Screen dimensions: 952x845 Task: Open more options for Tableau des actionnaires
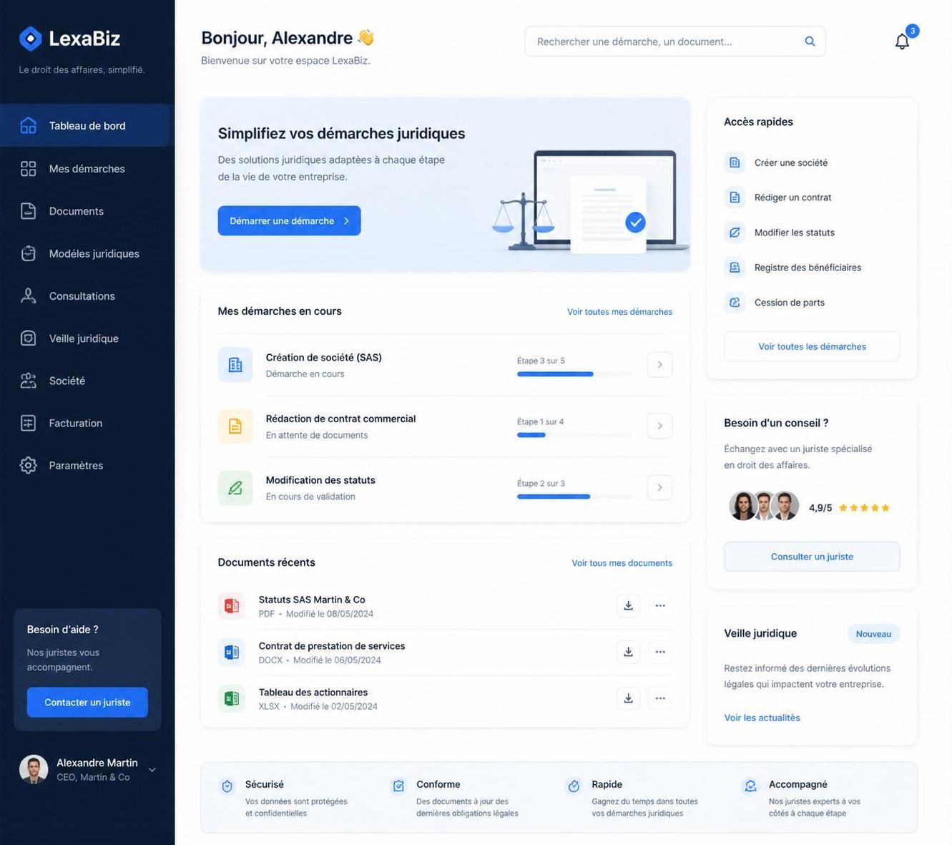click(x=660, y=698)
